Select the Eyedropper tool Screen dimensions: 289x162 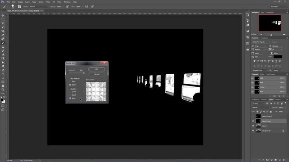(3, 35)
